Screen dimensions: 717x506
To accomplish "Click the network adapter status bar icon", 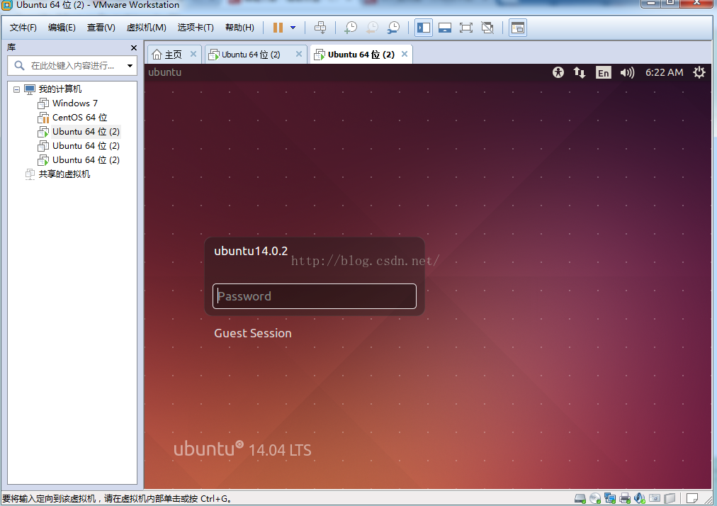I will pos(609,498).
